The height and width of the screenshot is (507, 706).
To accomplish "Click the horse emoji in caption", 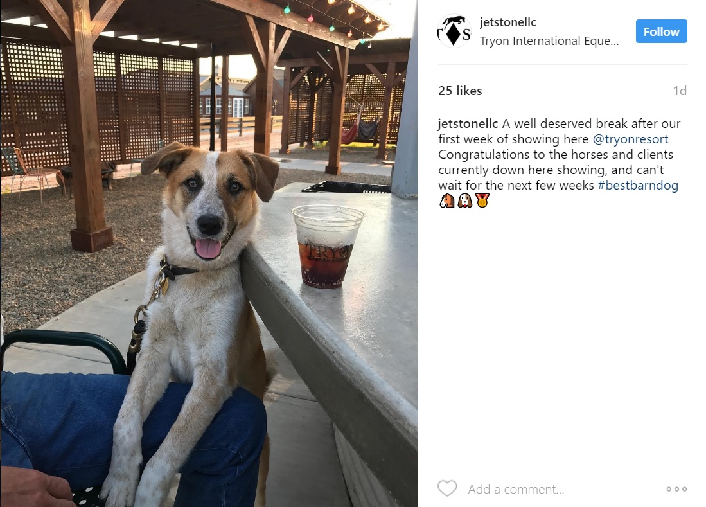I will (446, 201).
